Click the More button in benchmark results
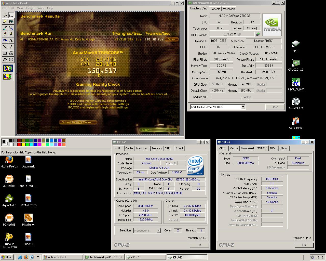Image resolution: width=326 pixels, height=261 pixels. 171,39
